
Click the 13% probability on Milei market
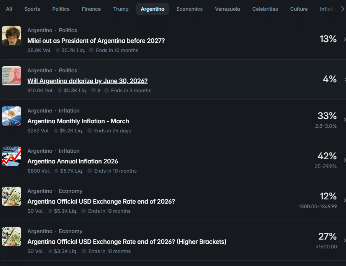coord(328,39)
